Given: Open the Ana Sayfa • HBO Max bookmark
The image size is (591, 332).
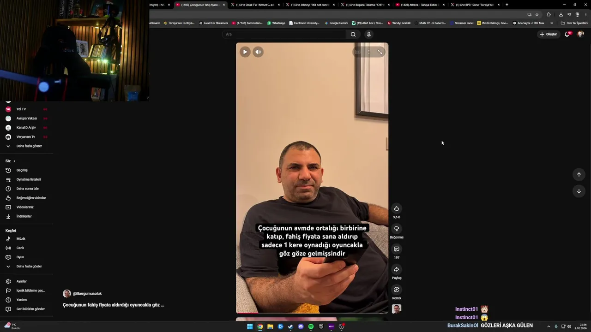Looking at the screenshot, I should [x=529, y=23].
